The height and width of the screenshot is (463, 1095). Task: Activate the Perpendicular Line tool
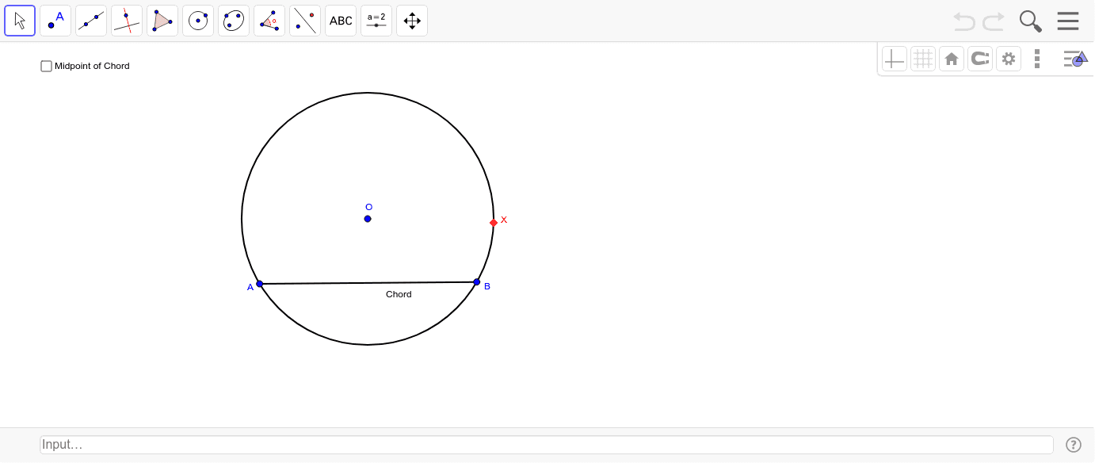pos(126,21)
